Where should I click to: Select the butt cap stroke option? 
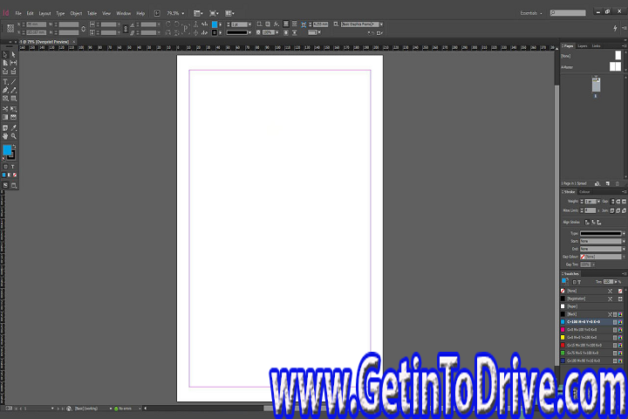[613, 202]
